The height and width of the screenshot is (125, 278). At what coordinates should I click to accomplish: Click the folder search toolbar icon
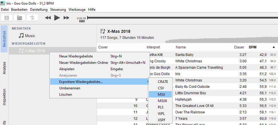19,18
